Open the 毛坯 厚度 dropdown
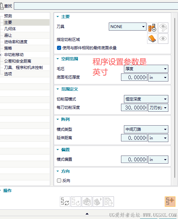 (x=146, y=69)
